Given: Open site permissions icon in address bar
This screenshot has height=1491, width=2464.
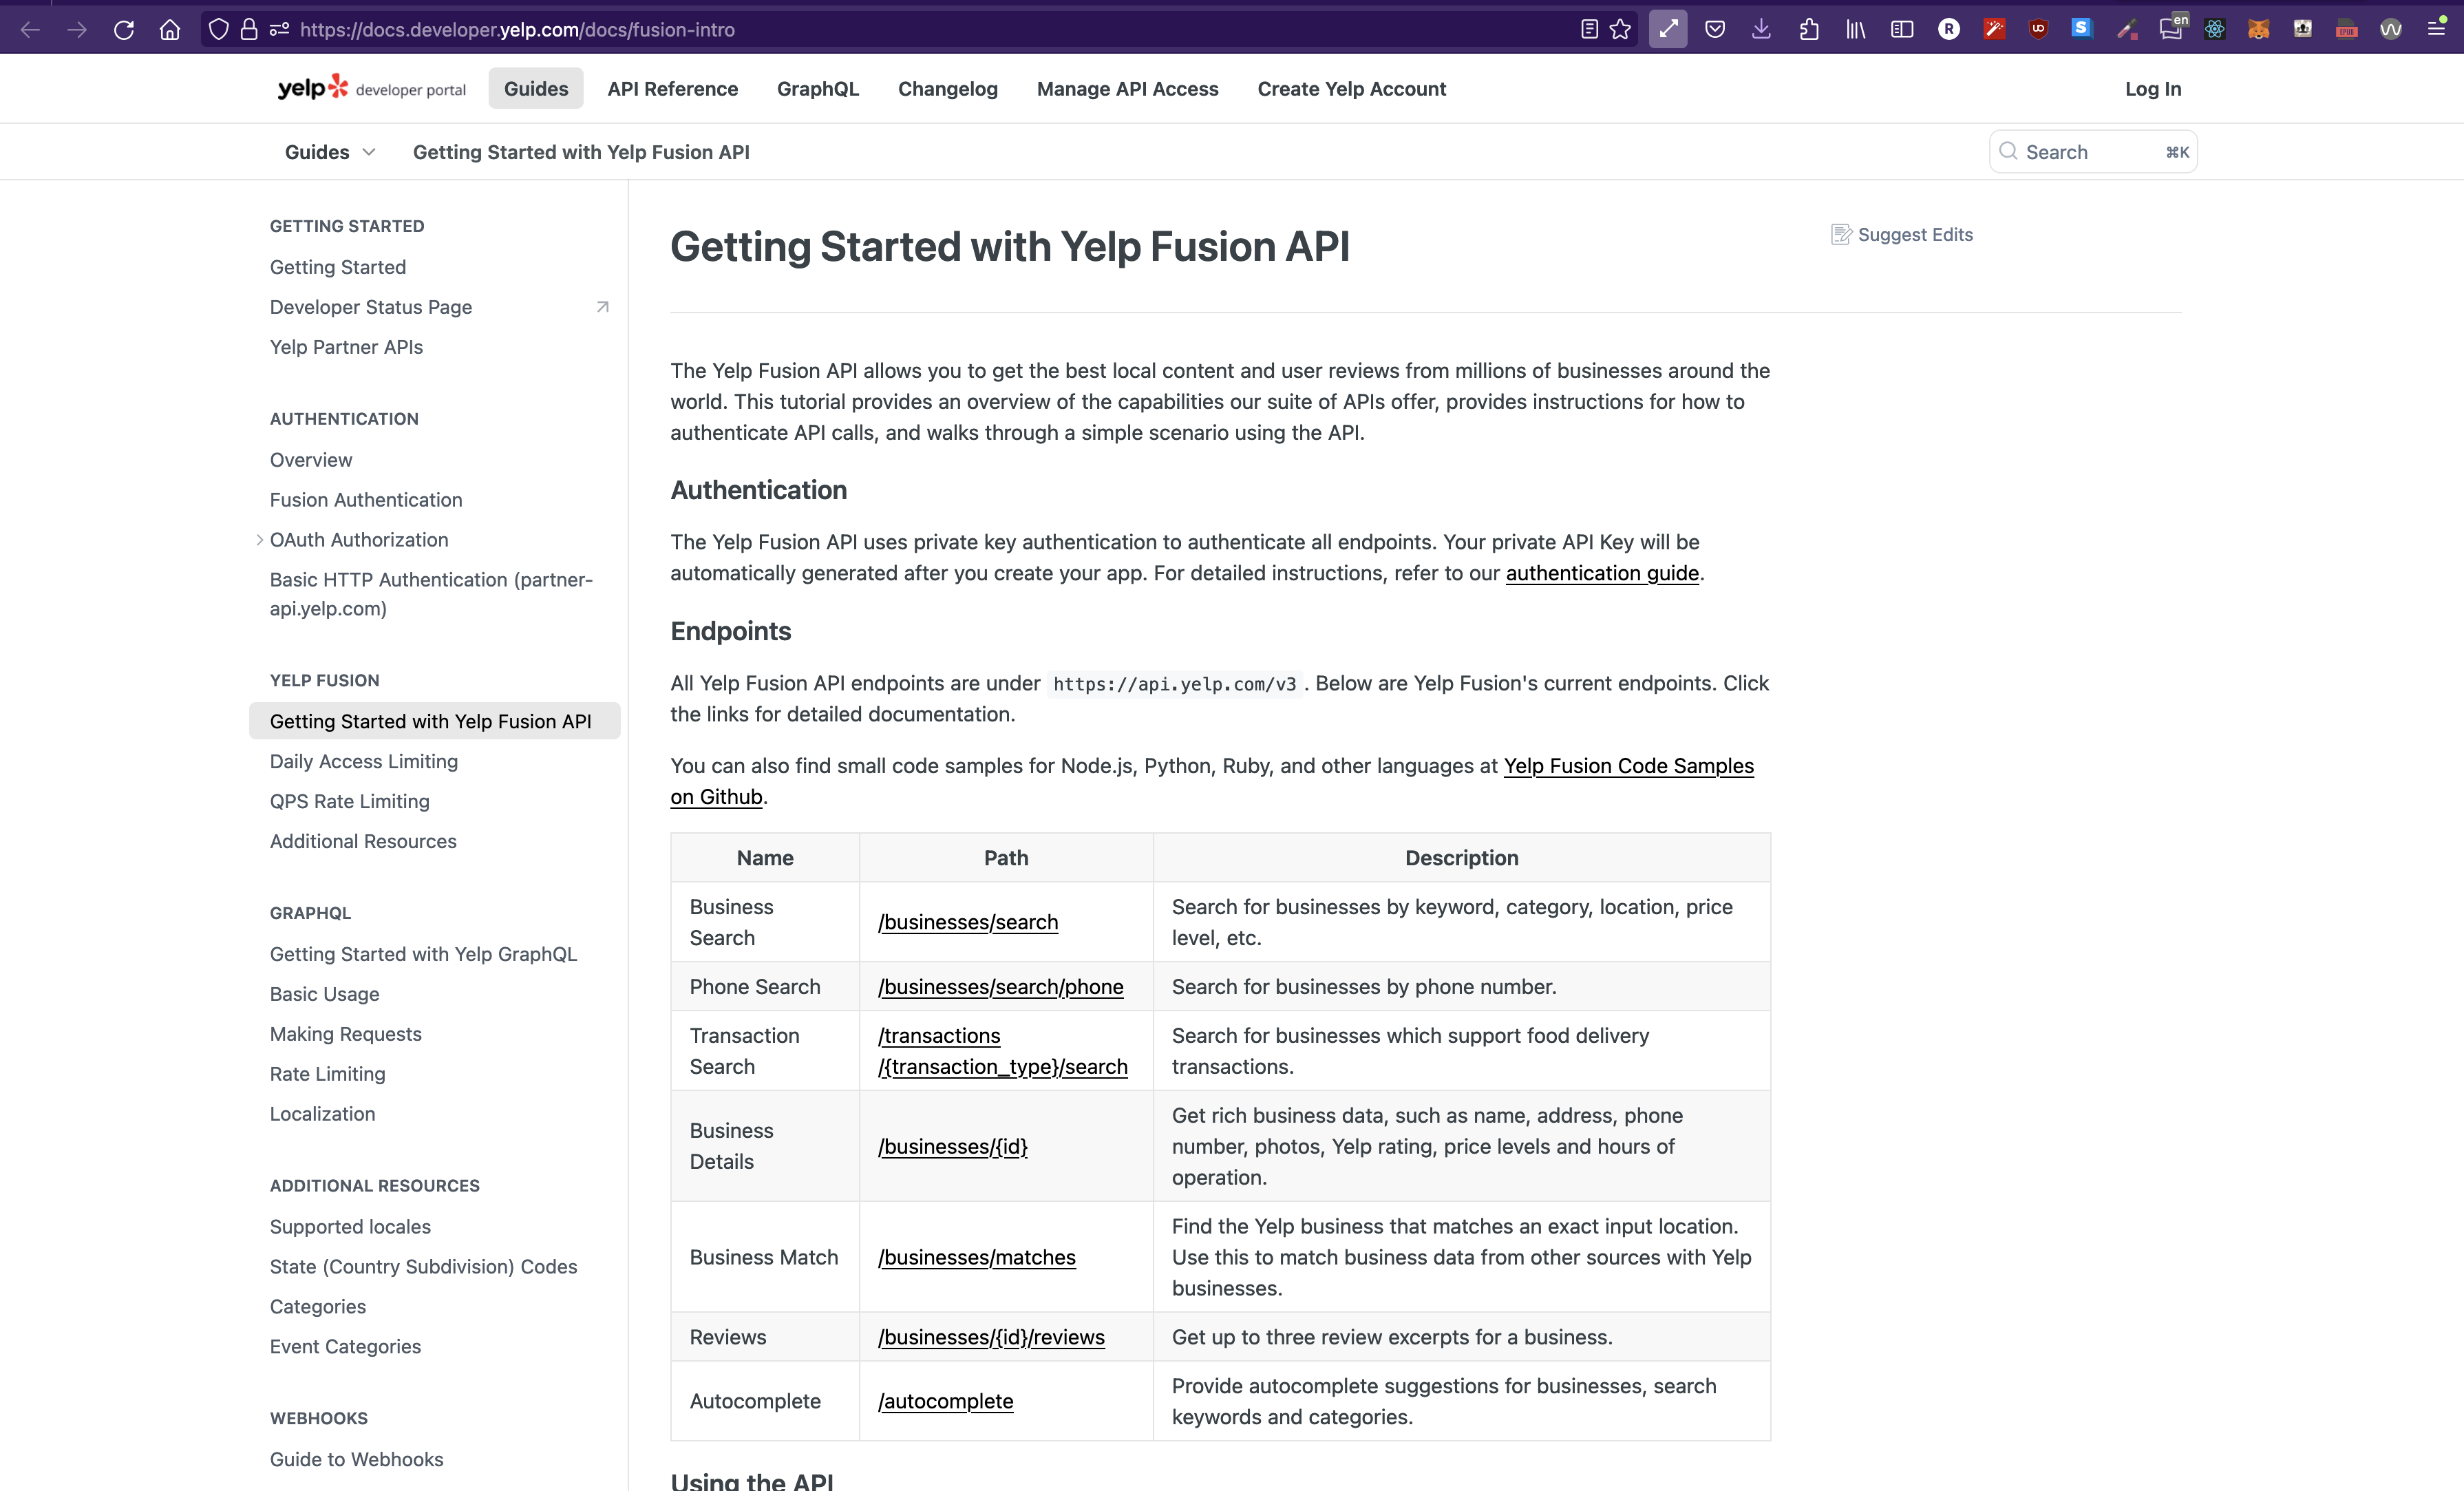Looking at the screenshot, I should tap(279, 30).
